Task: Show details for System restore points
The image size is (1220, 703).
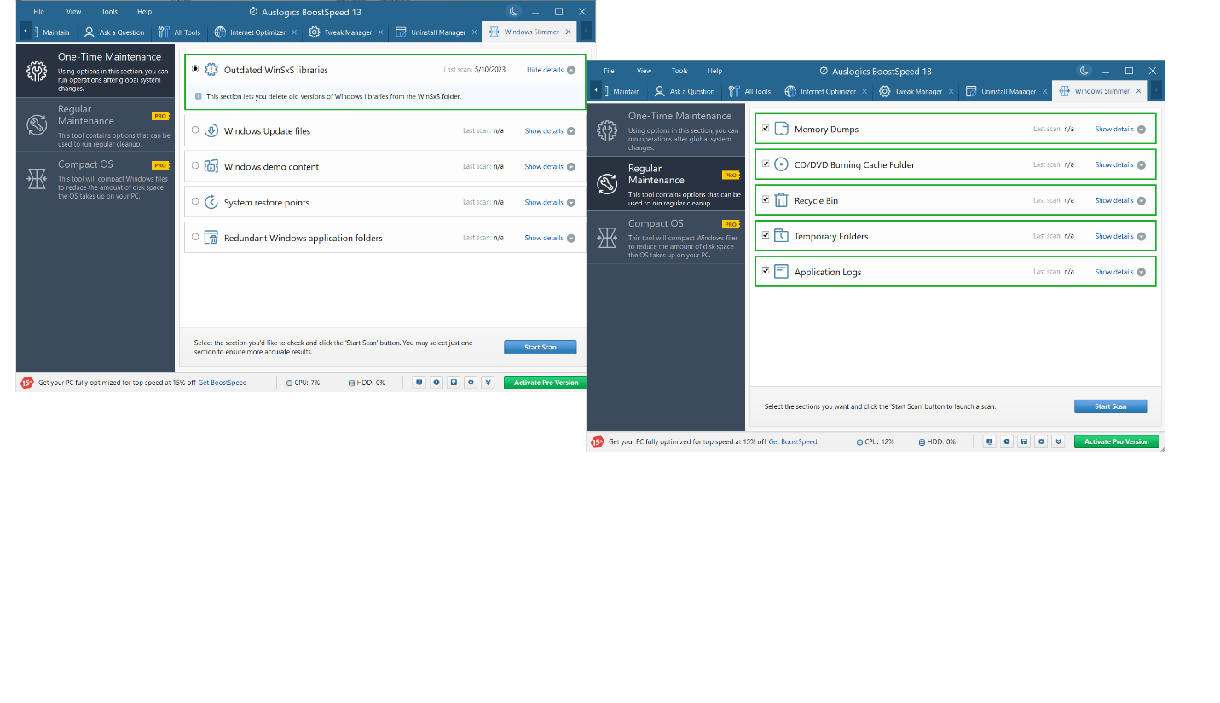Action: point(550,202)
